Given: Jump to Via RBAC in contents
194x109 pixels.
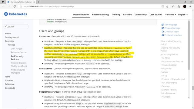Looking at the screenshot, I should click(166, 58).
